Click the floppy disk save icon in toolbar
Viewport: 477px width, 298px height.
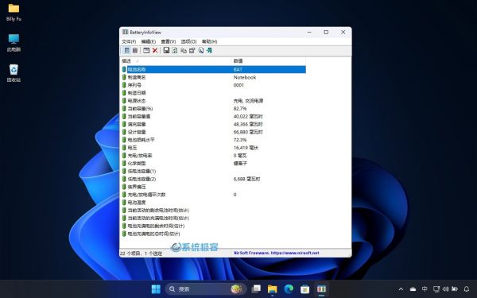166,51
